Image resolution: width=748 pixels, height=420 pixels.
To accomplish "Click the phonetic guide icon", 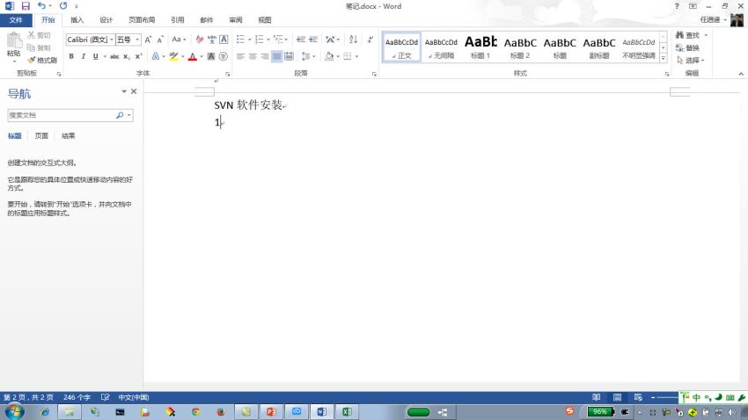I will (x=211, y=40).
